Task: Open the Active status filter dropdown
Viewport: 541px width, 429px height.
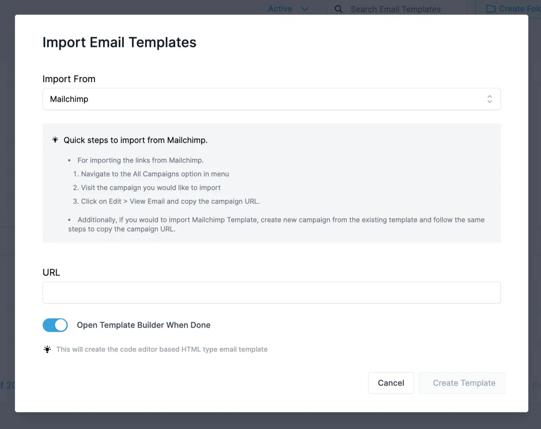Action: point(280,9)
